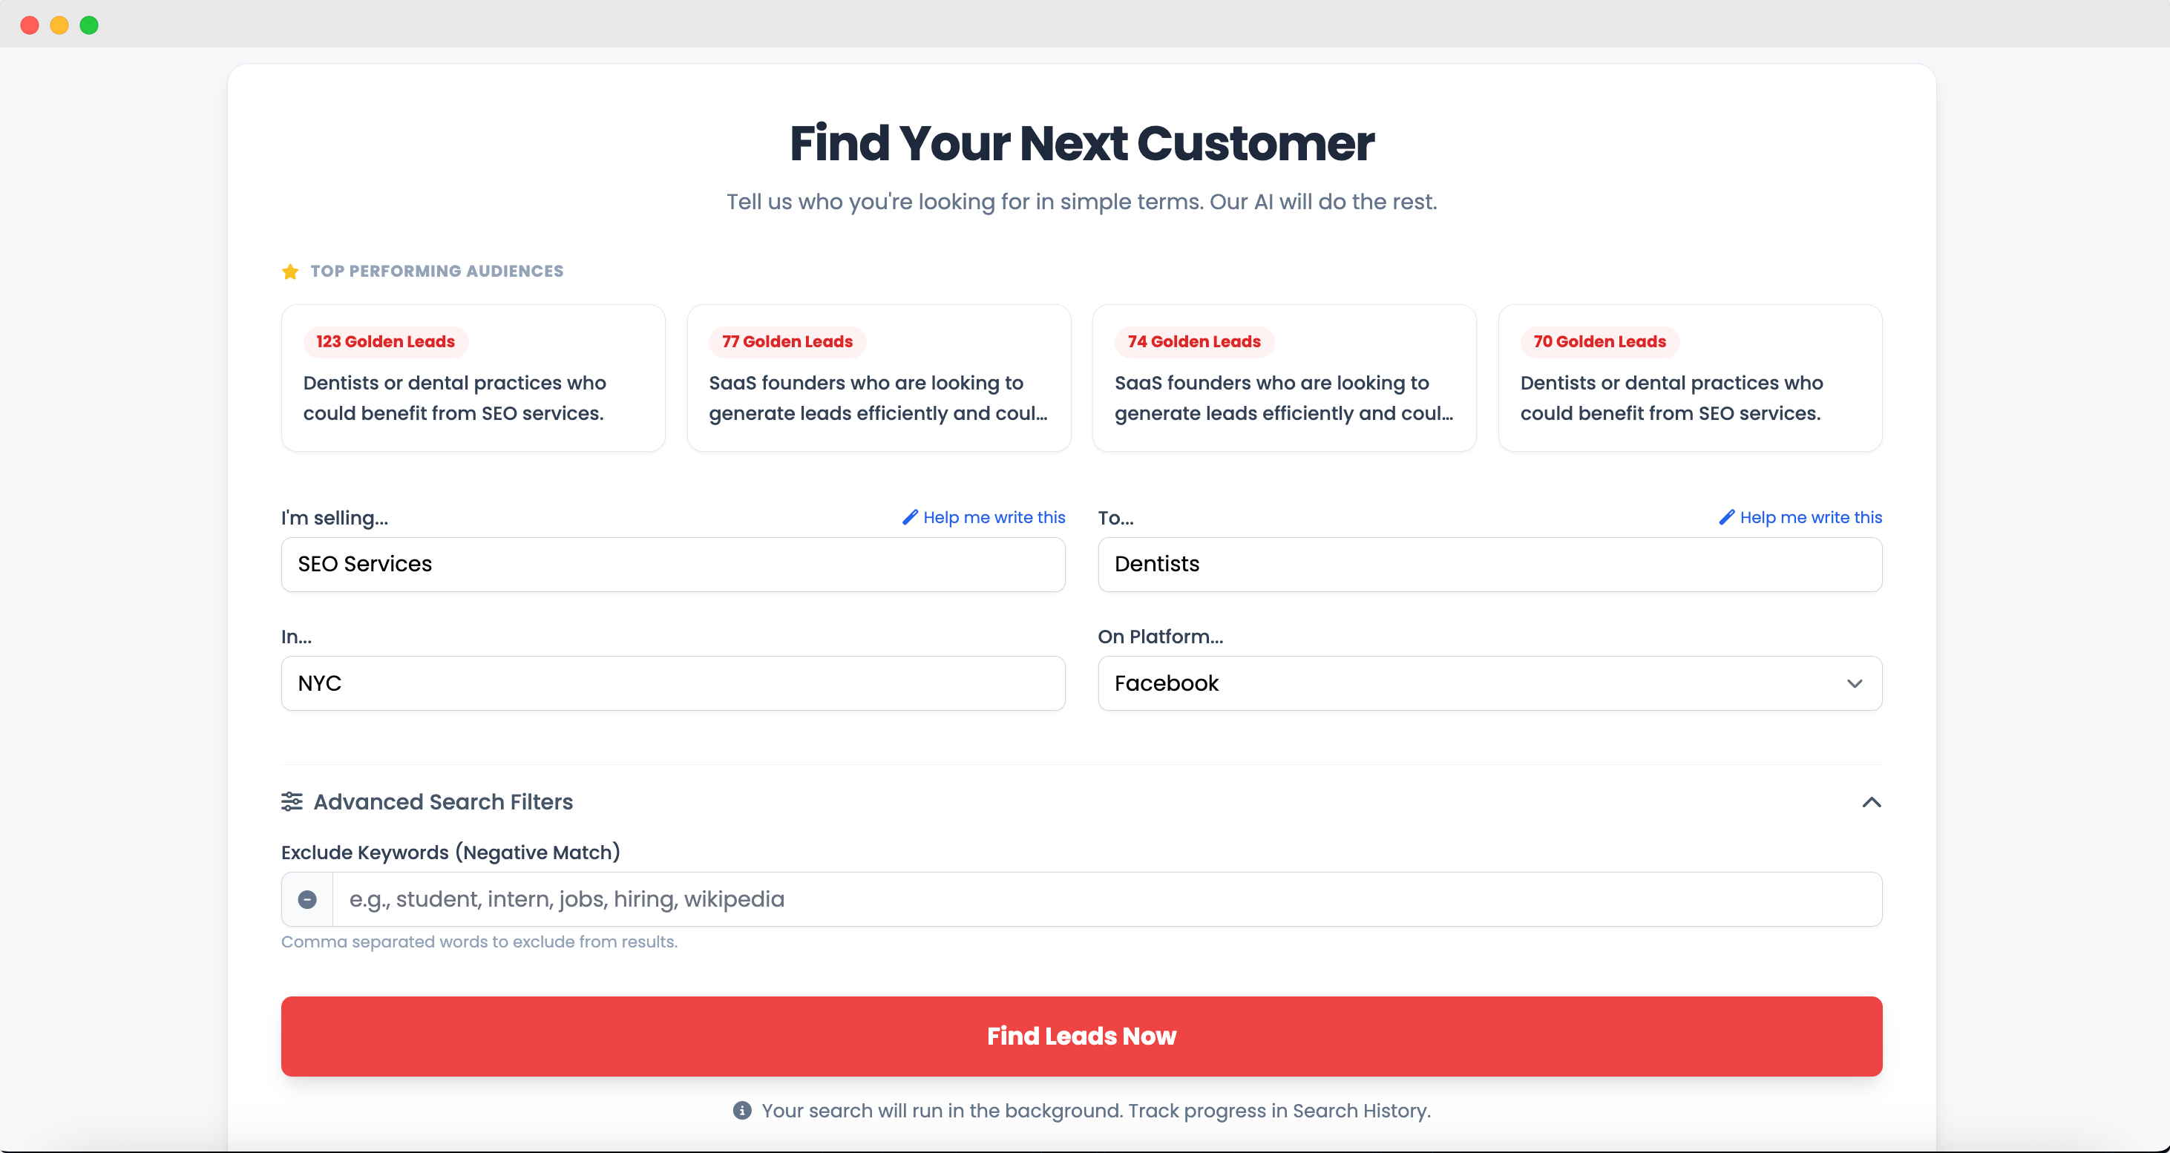This screenshot has width=2170, height=1153.
Task: Pick the 70 Golden Leads dentists card
Action: pos(1690,378)
